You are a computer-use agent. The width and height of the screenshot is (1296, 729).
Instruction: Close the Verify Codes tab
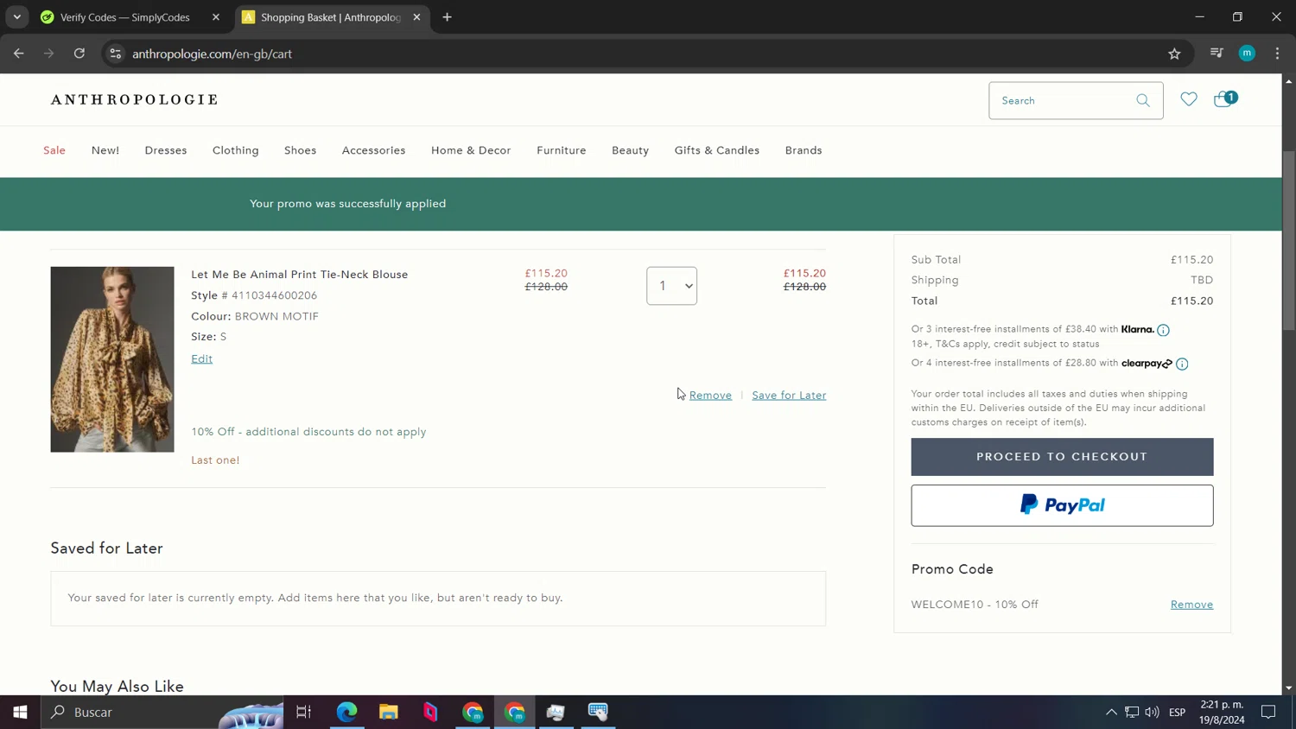click(x=216, y=17)
